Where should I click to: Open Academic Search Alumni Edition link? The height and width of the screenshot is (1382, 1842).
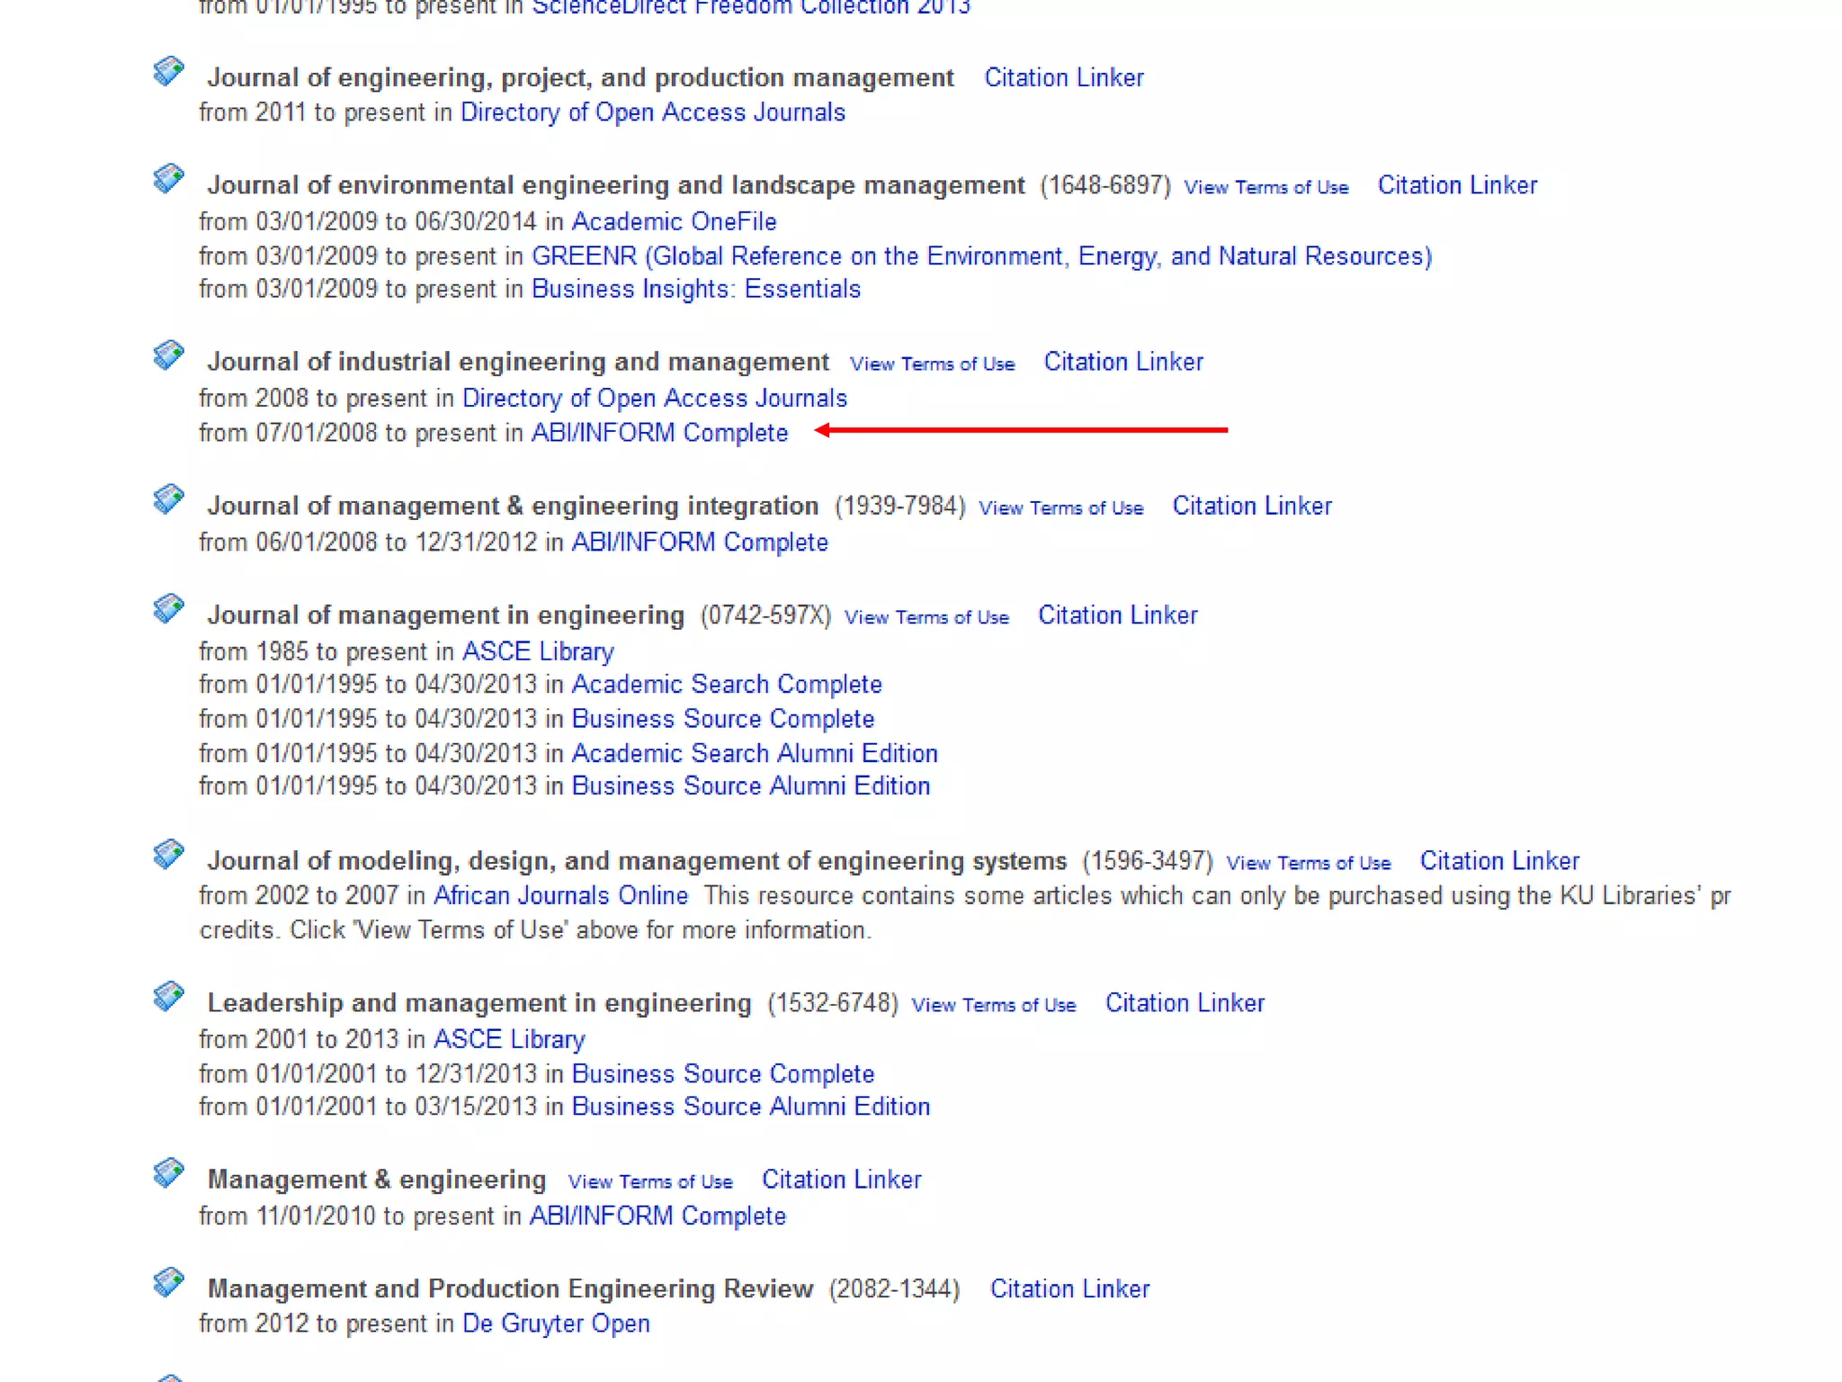(755, 753)
